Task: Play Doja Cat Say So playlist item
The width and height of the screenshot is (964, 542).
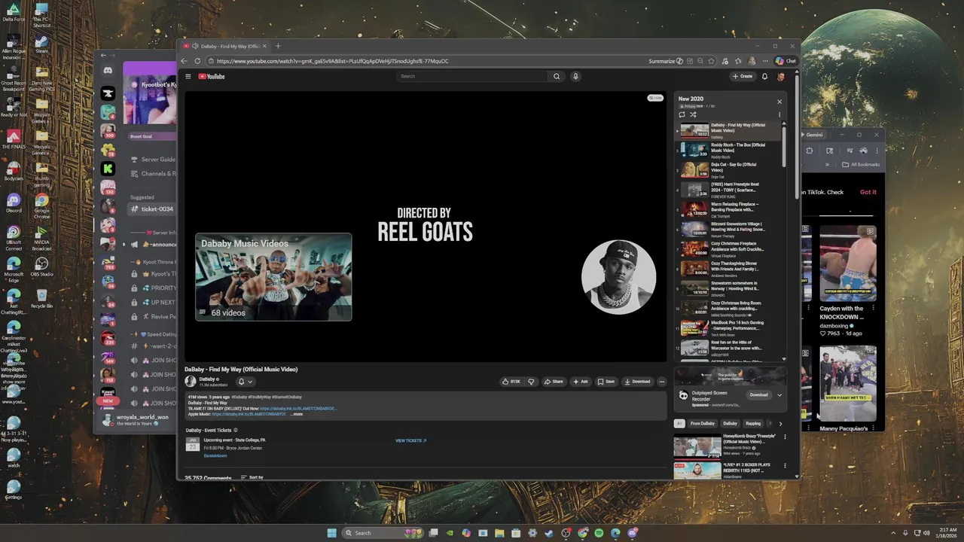Action: tap(729, 169)
